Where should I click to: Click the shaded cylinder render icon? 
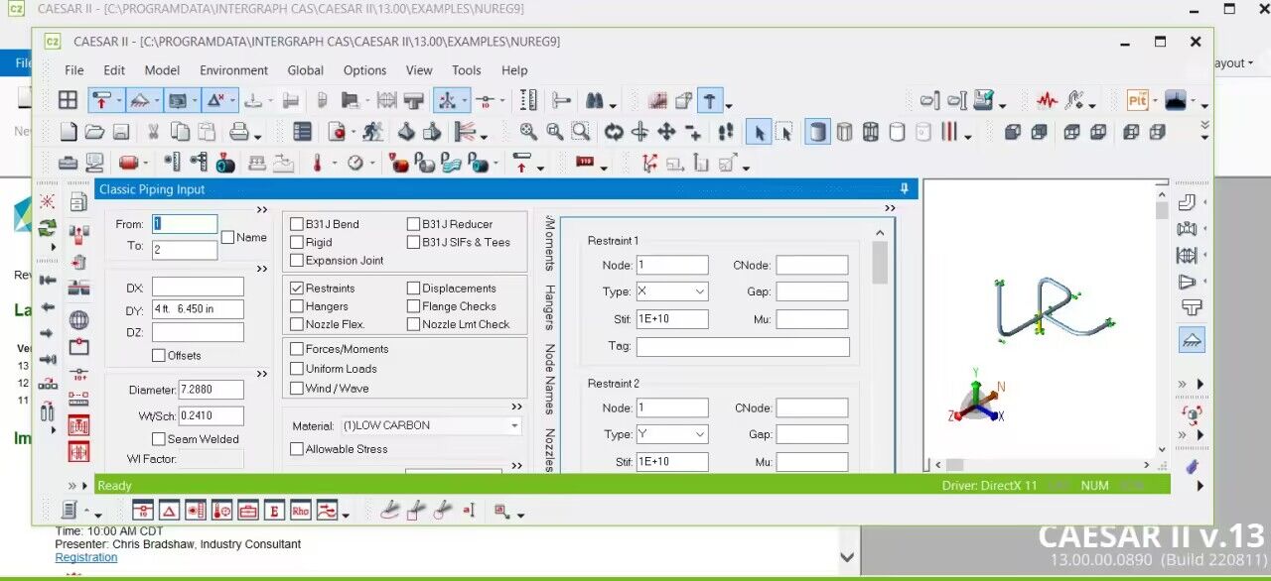(x=817, y=132)
